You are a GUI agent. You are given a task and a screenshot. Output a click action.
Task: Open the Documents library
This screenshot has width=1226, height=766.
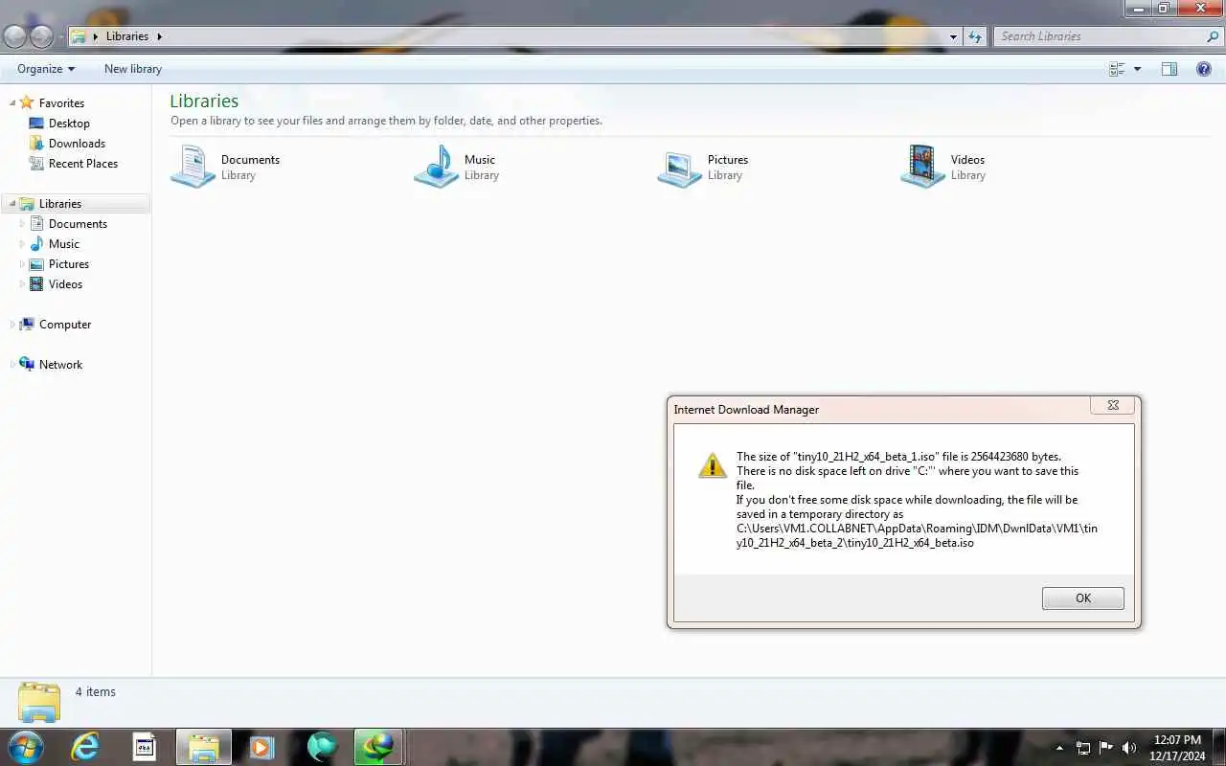227,167
